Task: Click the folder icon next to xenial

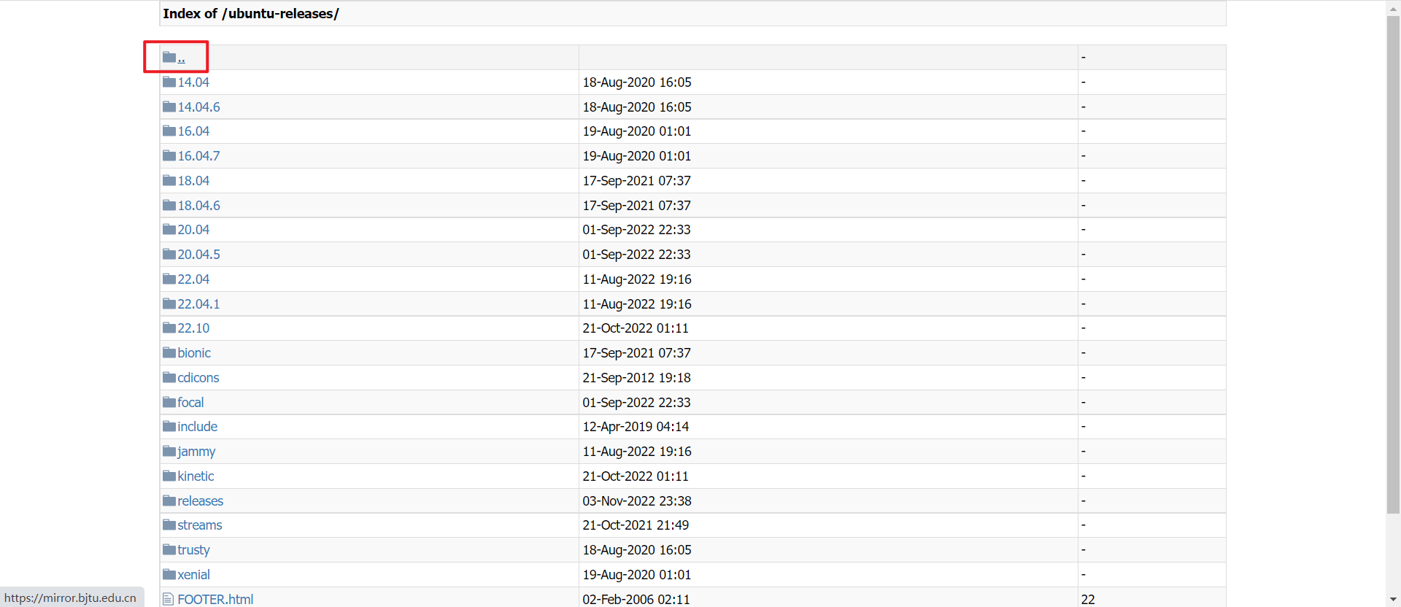Action: tap(169, 574)
